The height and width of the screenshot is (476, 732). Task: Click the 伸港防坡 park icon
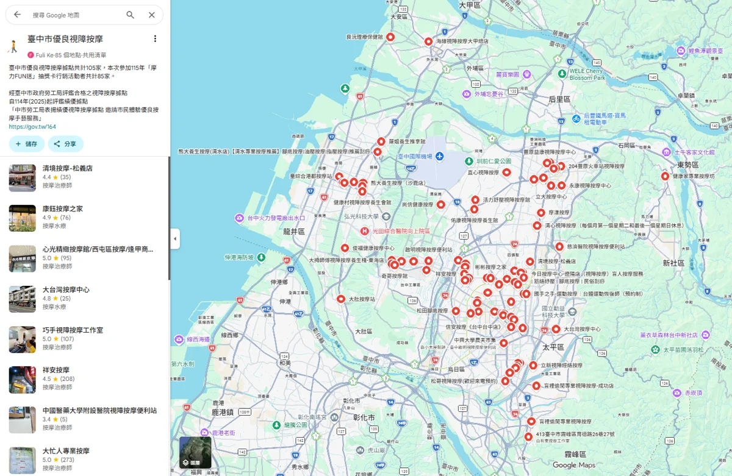point(262,258)
